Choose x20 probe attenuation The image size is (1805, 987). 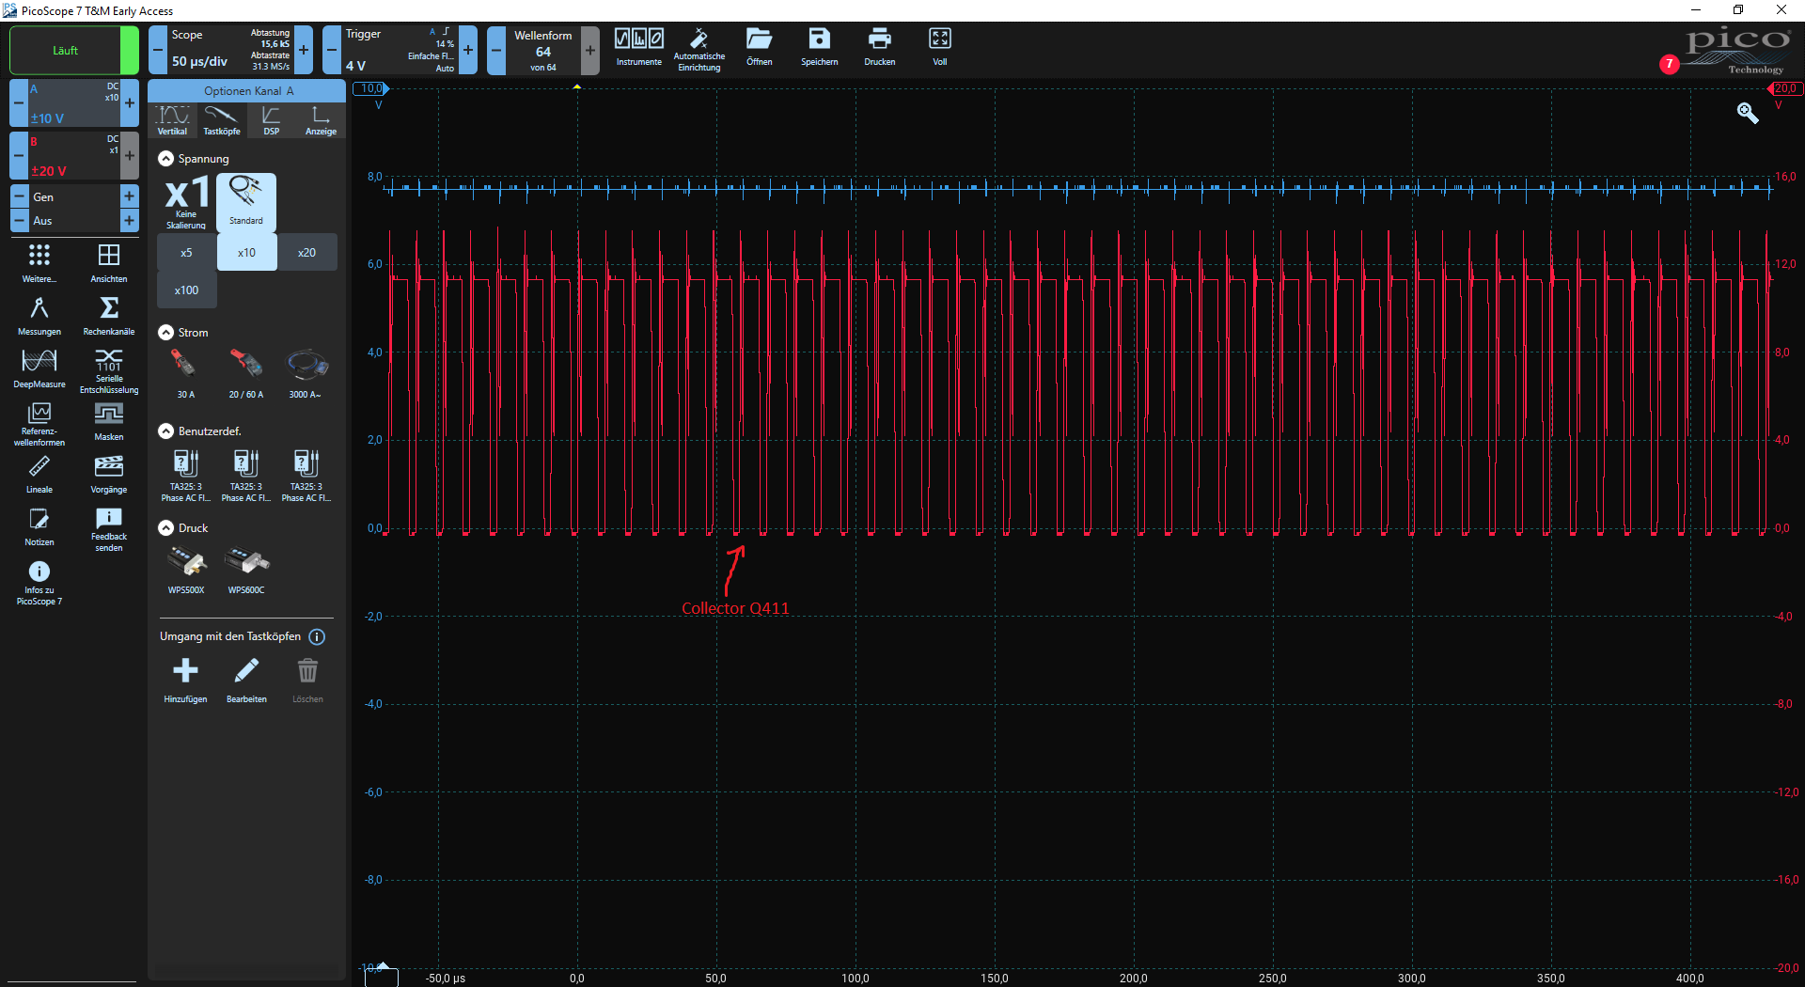click(306, 253)
